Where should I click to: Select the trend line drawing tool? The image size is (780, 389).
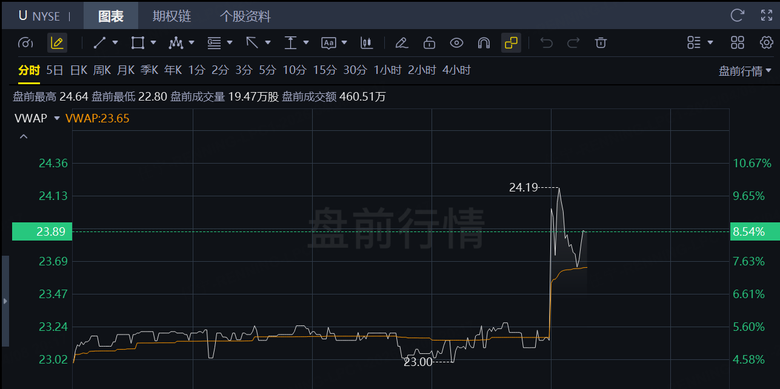[x=100, y=43]
